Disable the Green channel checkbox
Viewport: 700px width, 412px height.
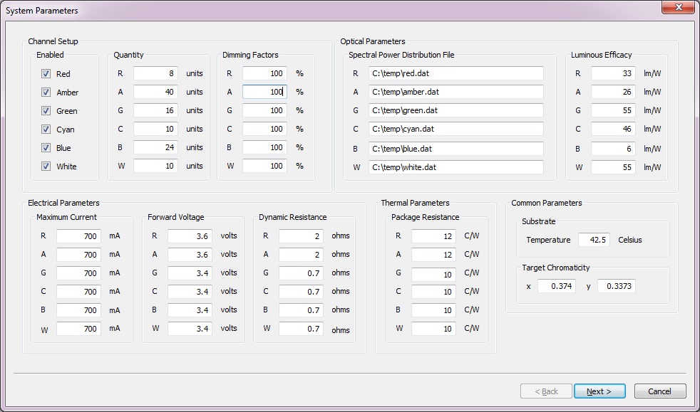[46, 110]
